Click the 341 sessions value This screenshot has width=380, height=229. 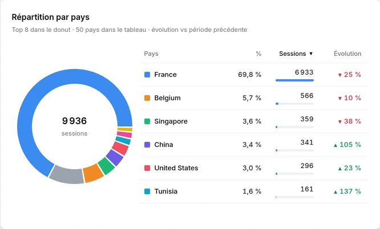click(x=307, y=142)
